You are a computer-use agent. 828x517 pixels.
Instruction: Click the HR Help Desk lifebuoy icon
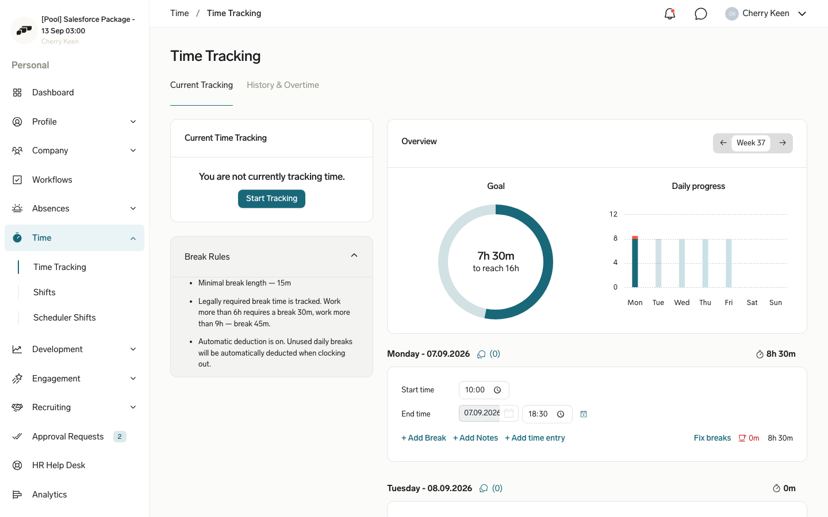point(17,465)
